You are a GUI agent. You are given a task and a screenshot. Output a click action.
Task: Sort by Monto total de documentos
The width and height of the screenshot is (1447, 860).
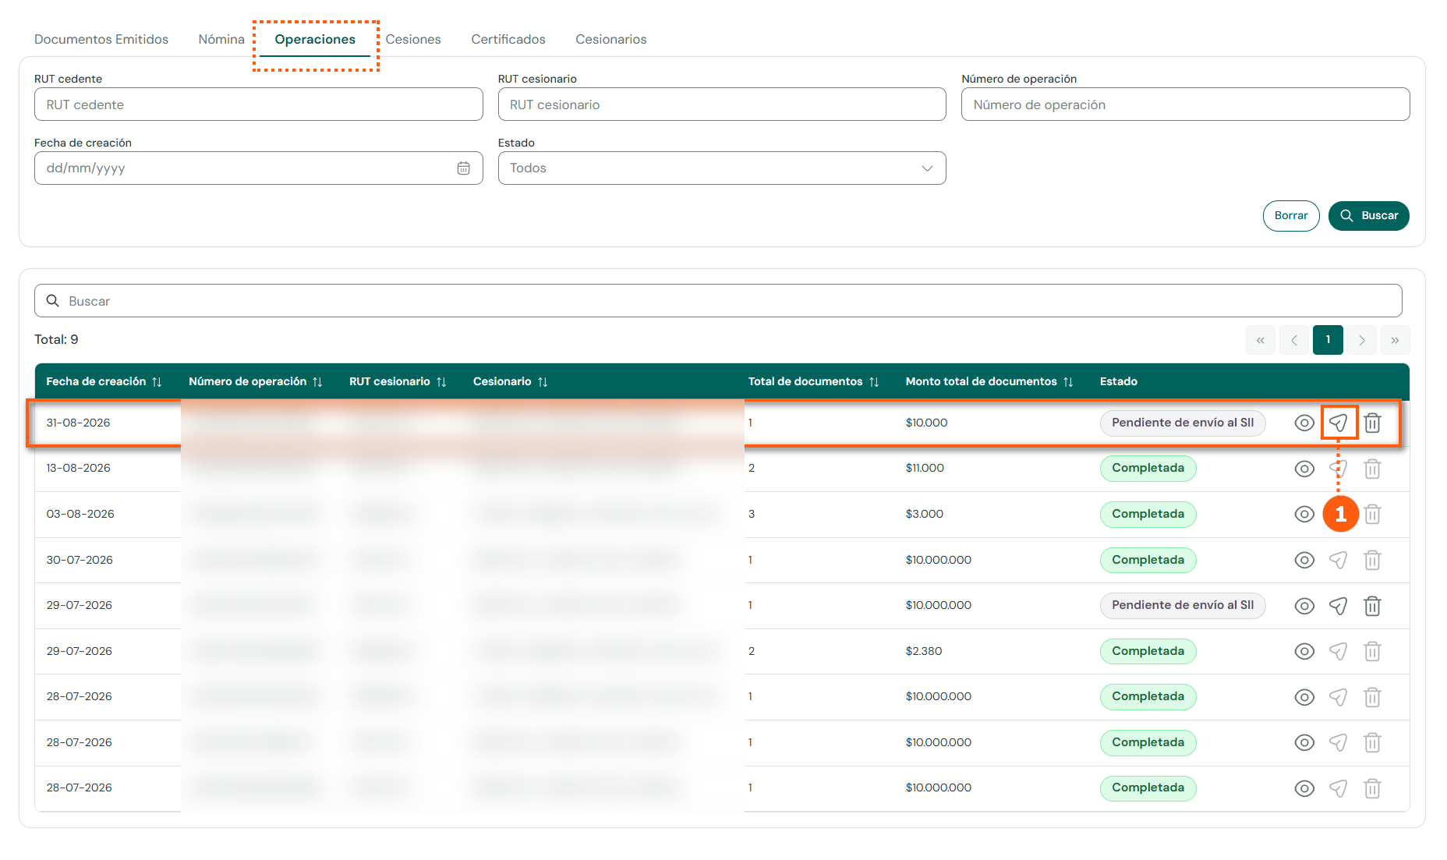point(1068,382)
